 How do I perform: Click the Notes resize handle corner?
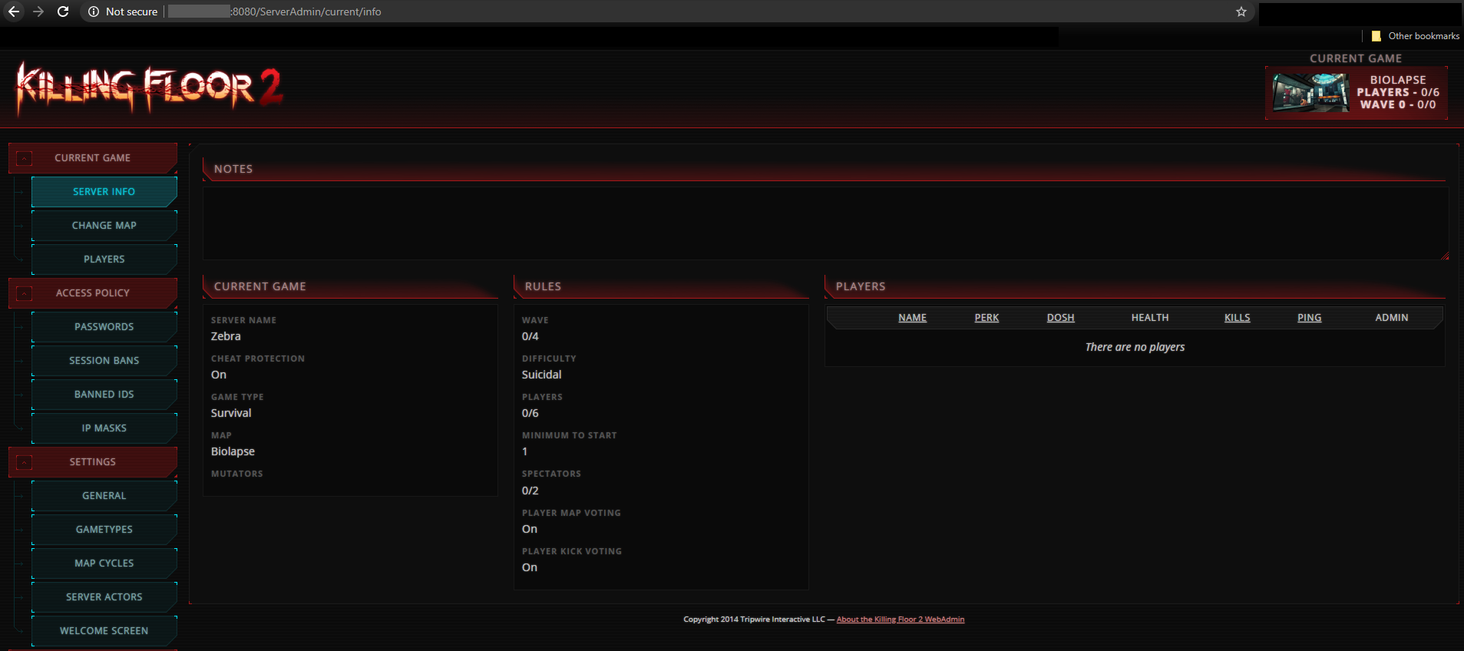(x=1445, y=256)
